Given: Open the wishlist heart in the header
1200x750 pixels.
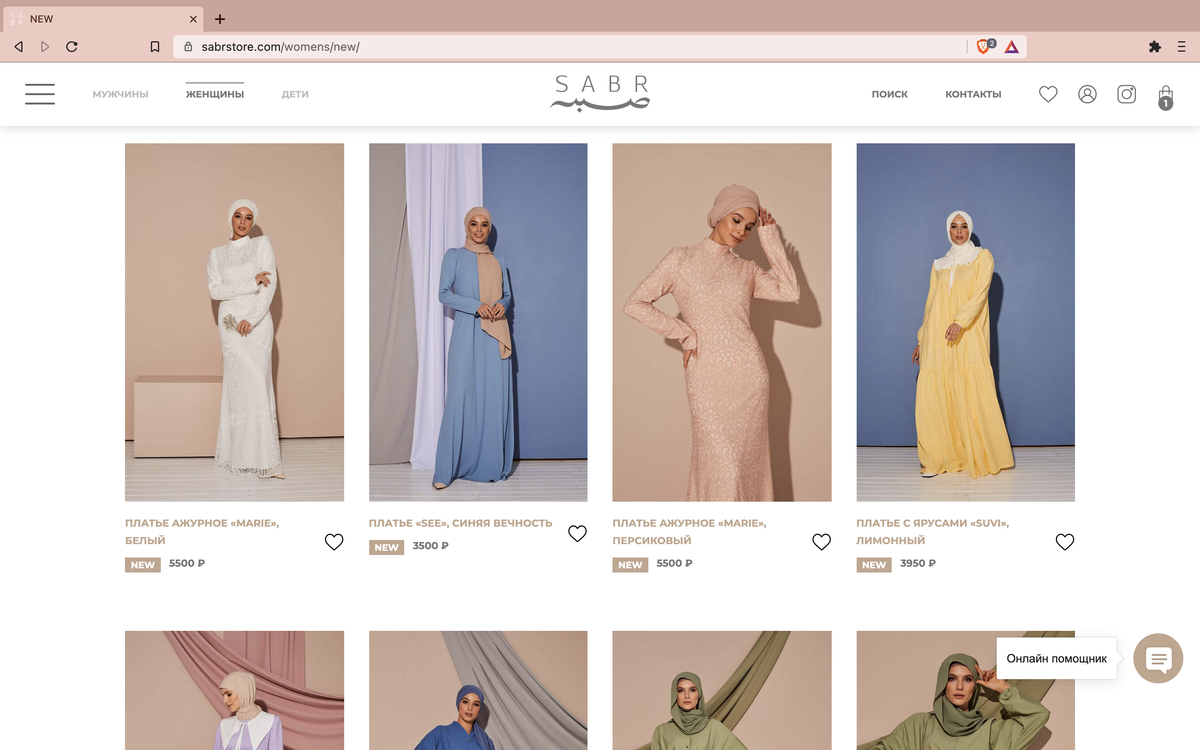Looking at the screenshot, I should [x=1048, y=94].
